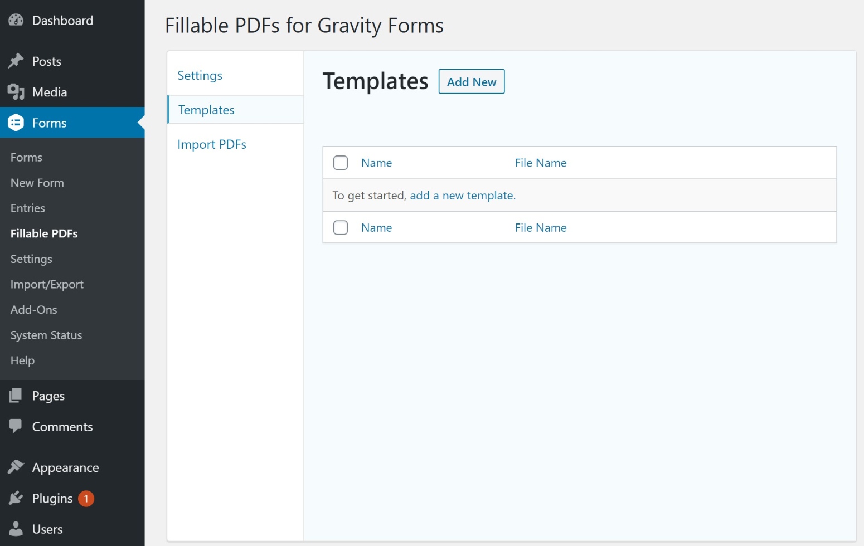The width and height of the screenshot is (864, 546).
Task: Click the Add New button
Action: pyautogui.click(x=471, y=81)
